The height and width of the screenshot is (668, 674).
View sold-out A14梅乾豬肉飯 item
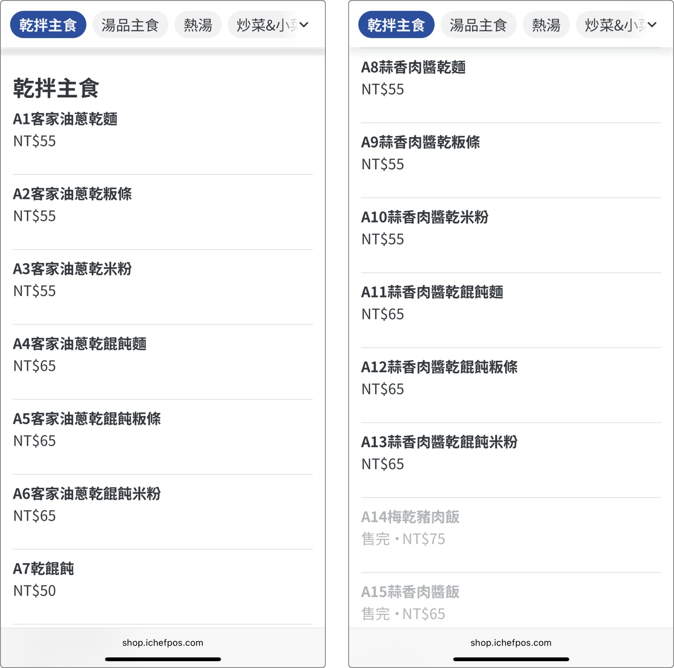coord(410,517)
